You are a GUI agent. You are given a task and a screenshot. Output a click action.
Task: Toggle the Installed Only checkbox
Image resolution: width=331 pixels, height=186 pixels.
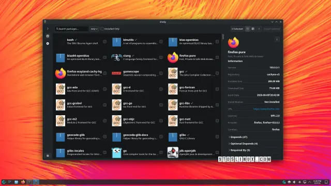tap(102, 29)
